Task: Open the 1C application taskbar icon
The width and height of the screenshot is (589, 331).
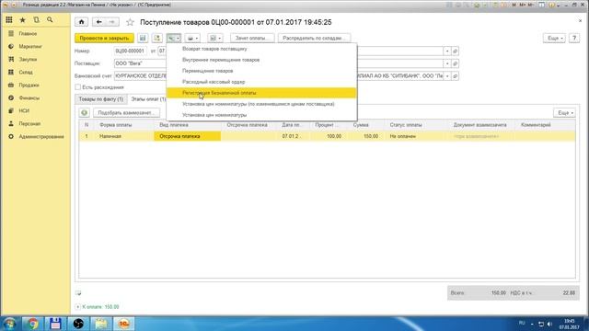Action: coord(124,323)
